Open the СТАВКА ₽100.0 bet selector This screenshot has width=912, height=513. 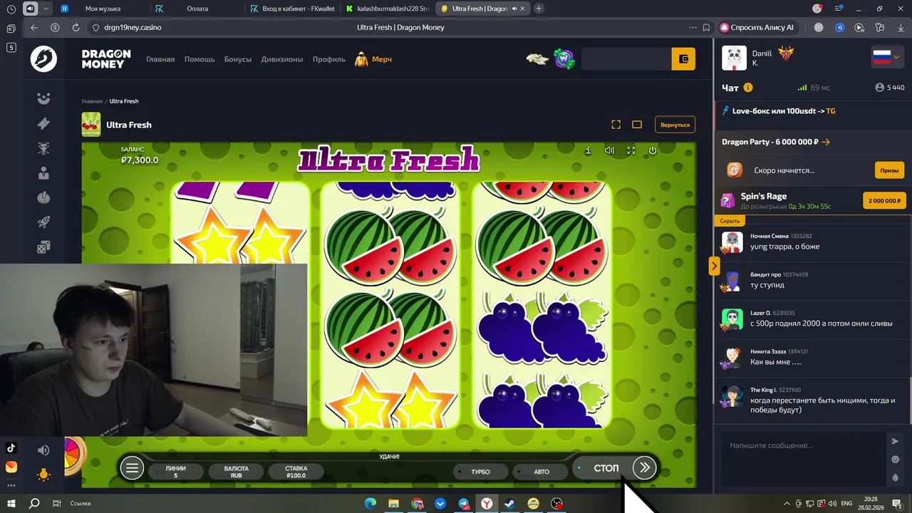pyautogui.click(x=296, y=472)
